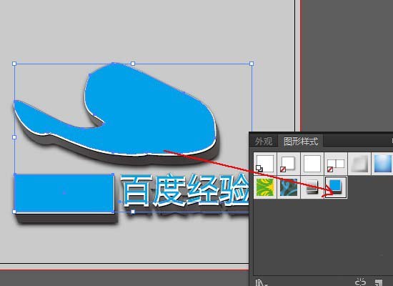
Task: Apply the default white graphic style swatch
Action: click(x=265, y=164)
